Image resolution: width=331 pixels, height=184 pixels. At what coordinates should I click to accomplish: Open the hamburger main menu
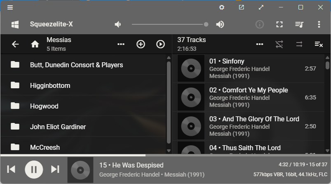[10, 7]
